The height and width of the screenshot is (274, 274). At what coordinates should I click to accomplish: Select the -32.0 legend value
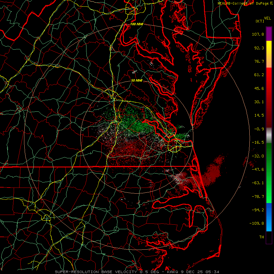click(x=258, y=156)
